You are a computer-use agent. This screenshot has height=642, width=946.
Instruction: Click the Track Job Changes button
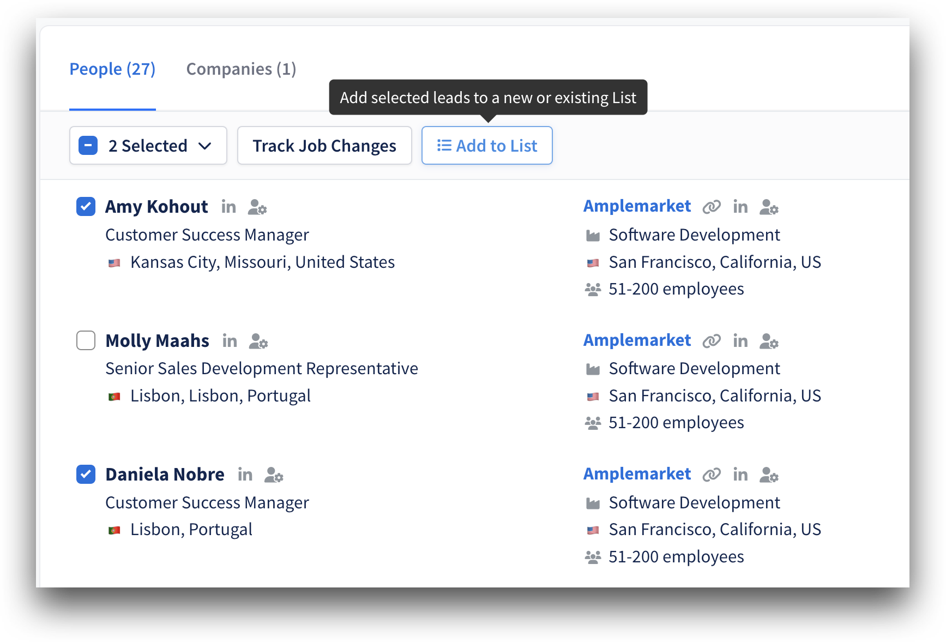324,146
